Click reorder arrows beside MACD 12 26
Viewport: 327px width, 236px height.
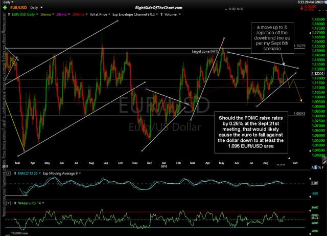15,174
